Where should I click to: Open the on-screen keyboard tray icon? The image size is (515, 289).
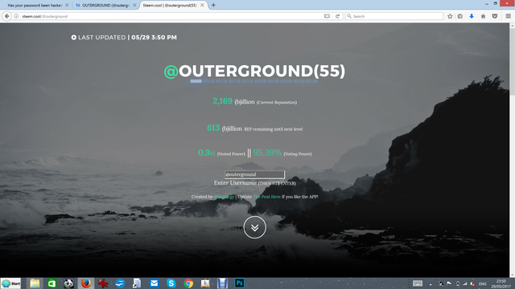click(418, 283)
